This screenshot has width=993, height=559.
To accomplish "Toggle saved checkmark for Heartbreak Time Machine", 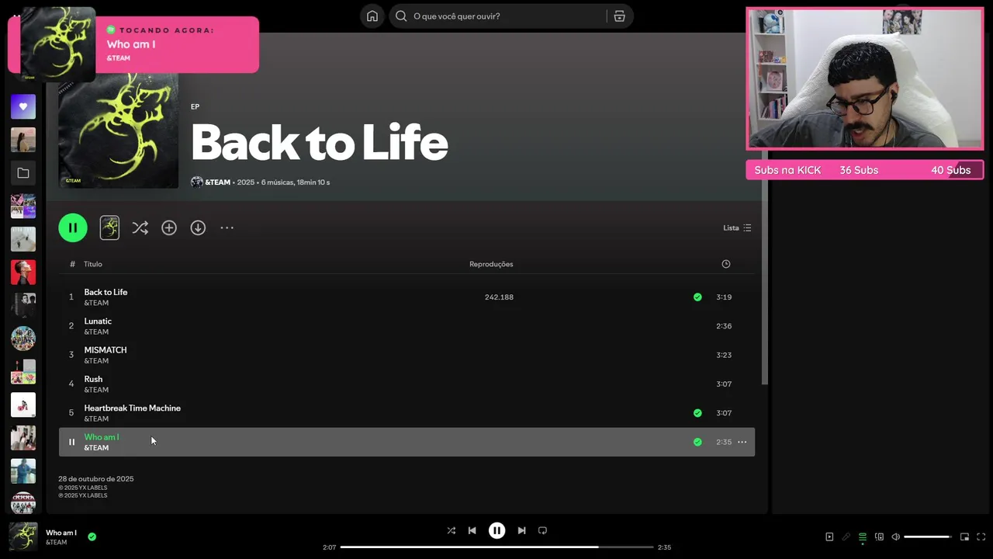I will tap(697, 413).
